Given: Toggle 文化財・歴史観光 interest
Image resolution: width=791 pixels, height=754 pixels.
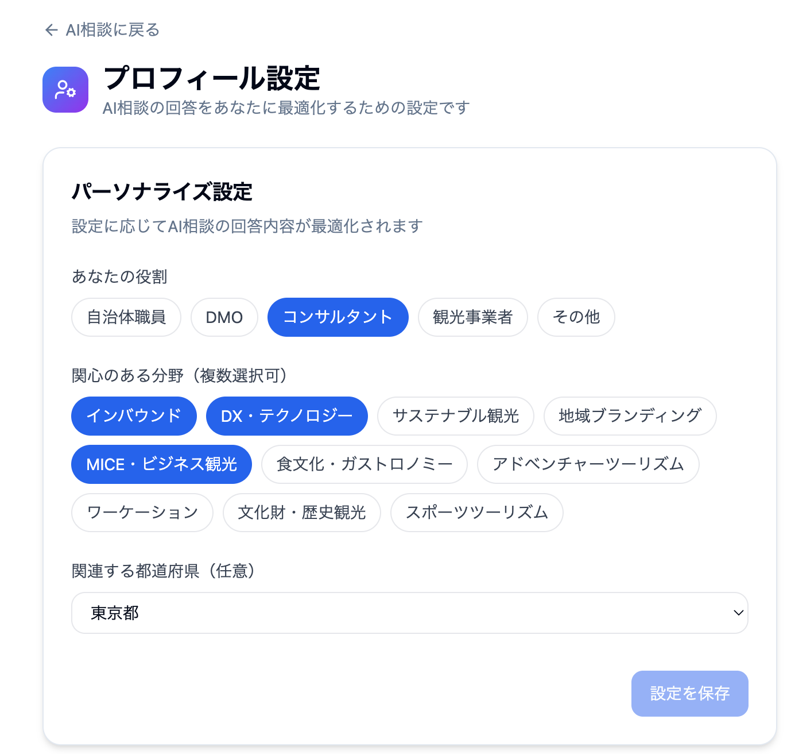Looking at the screenshot, I should pos(302,513).
